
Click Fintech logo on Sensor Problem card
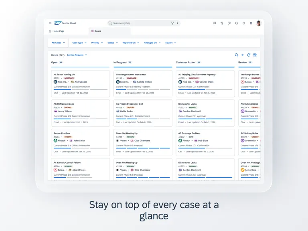(x=55, y=141)
